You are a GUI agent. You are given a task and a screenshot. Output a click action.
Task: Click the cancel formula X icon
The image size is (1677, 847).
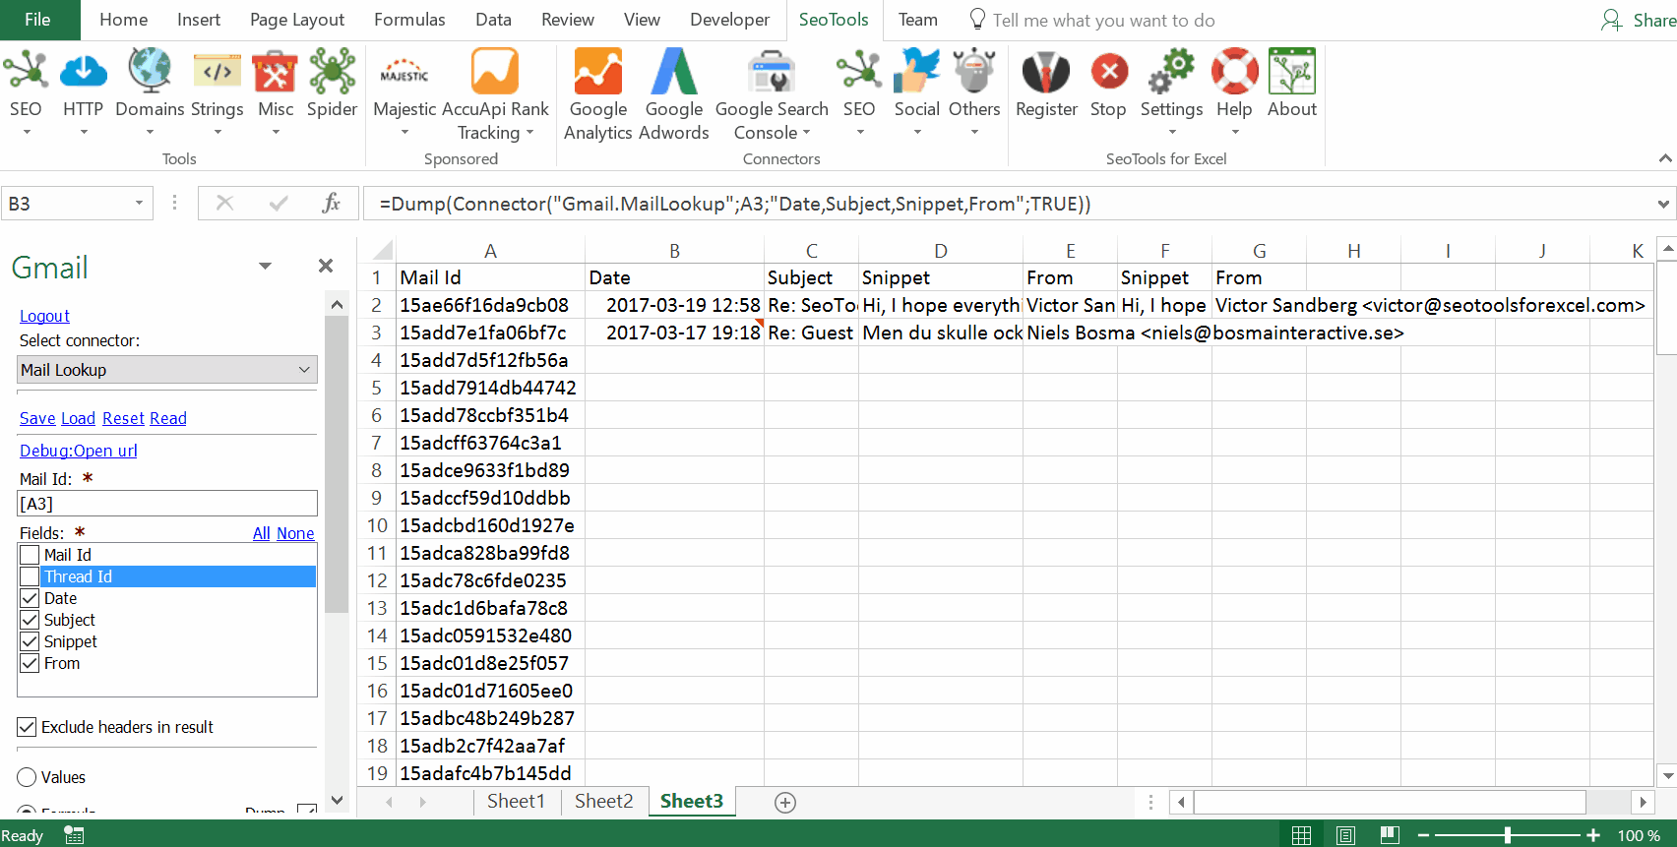coord(224,203)
